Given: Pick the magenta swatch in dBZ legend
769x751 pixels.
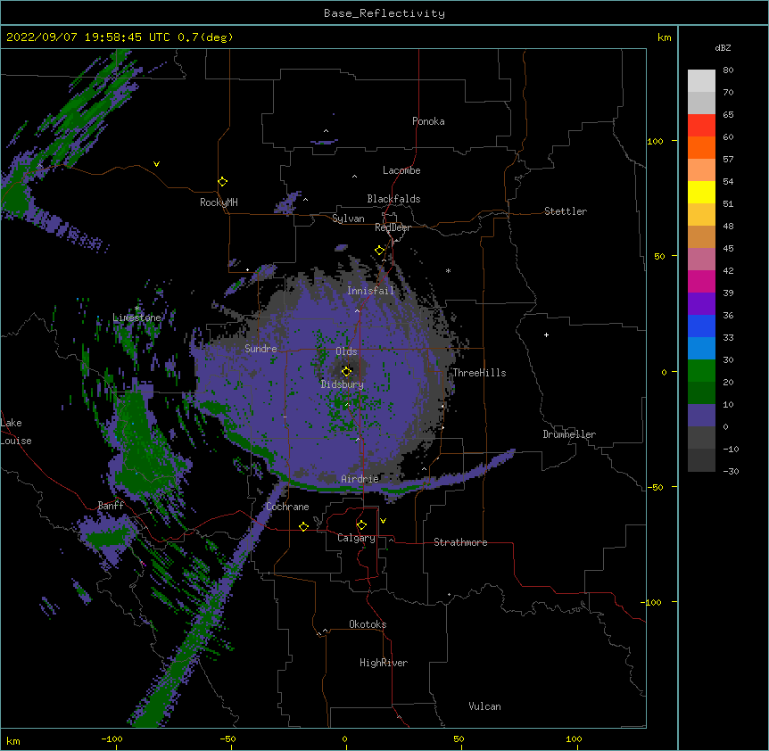Looking at the screenshot, I should coord(701,281).
